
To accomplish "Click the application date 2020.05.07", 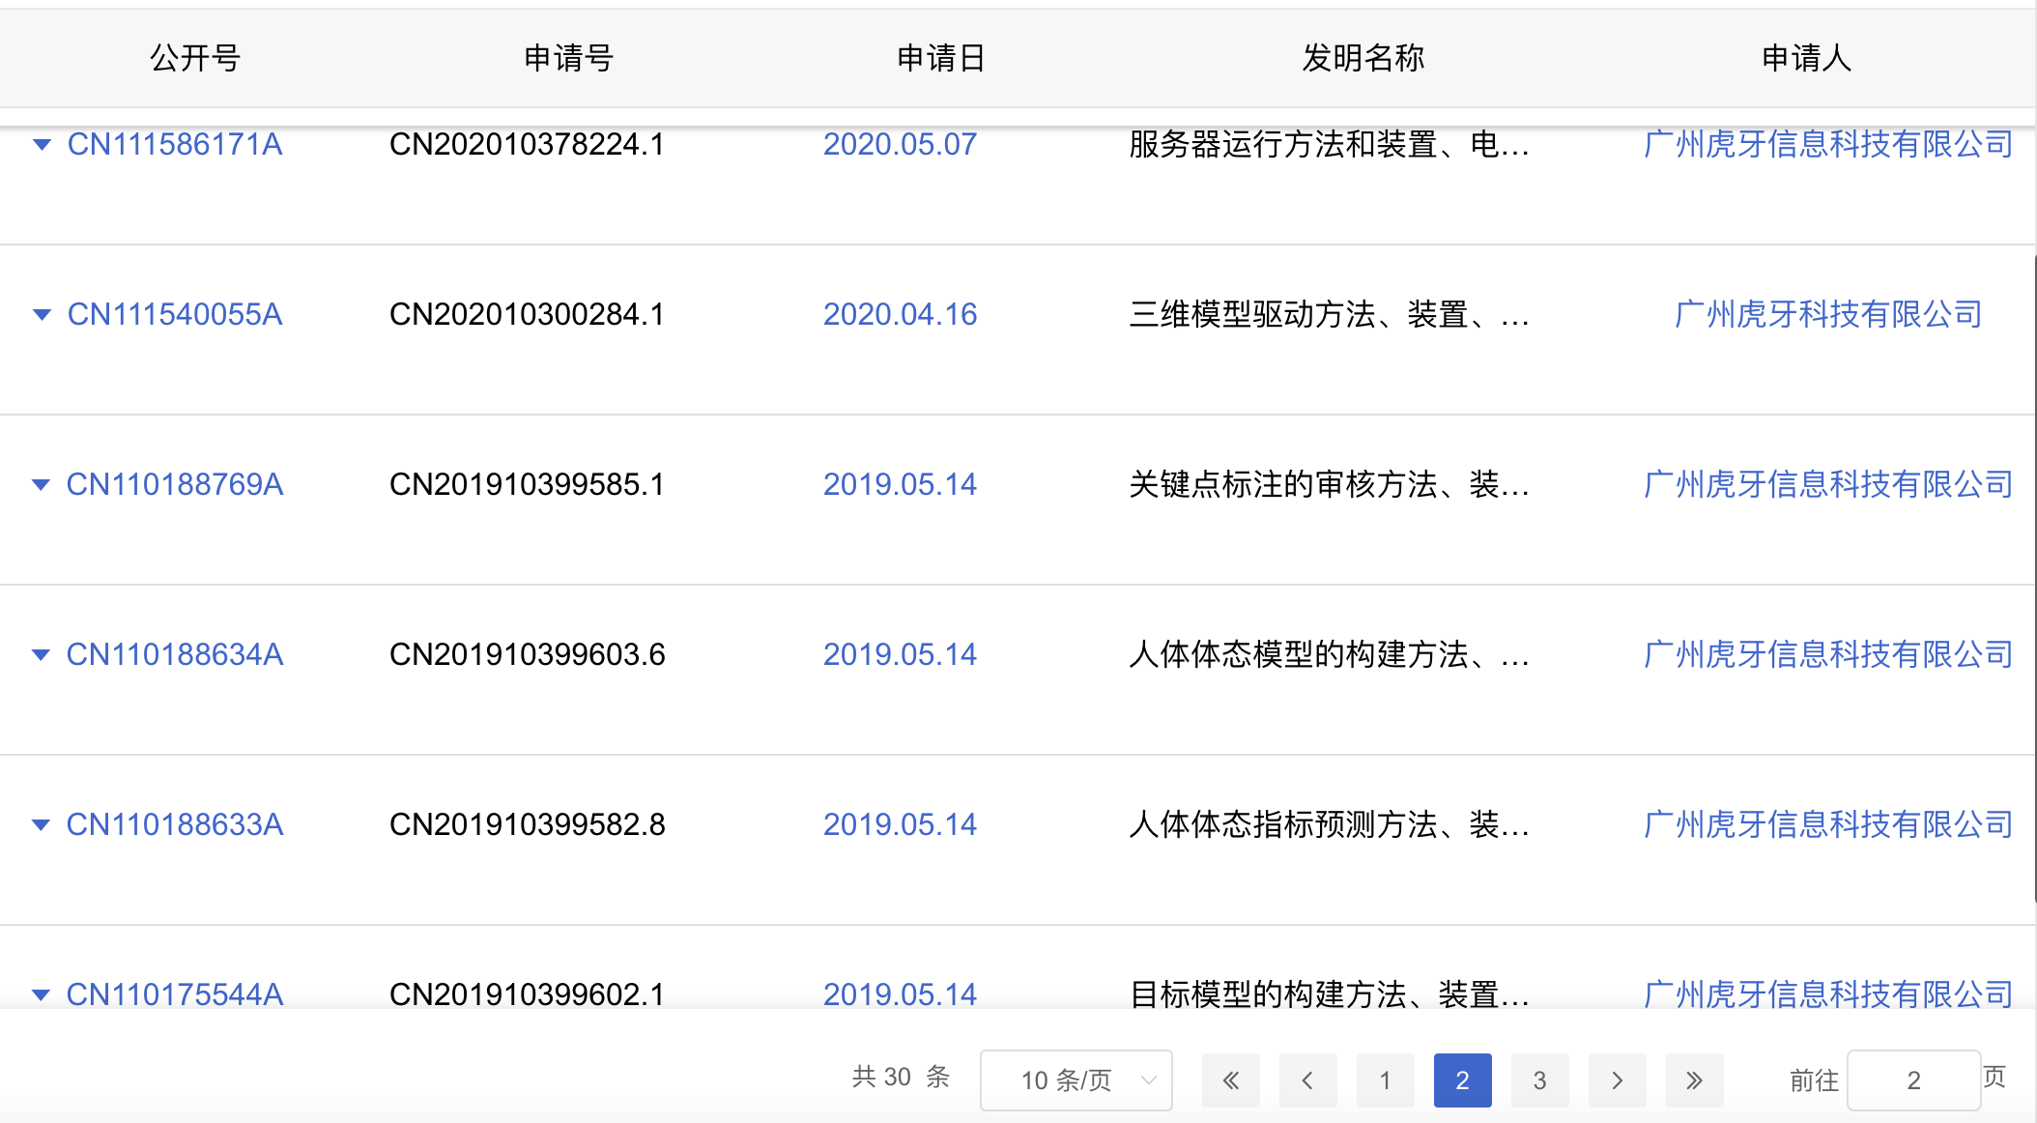I will [x=900, y=145].
